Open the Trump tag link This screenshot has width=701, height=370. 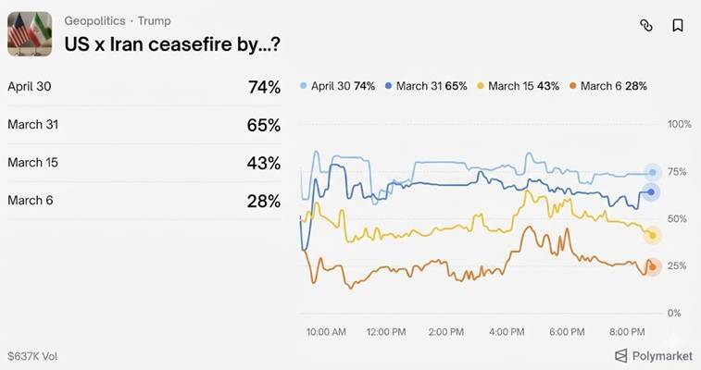click(154, 20)
